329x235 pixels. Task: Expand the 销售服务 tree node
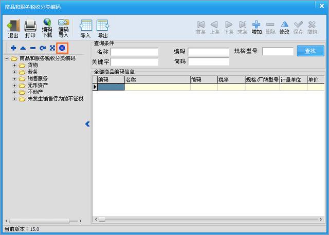click(x=14, y=78)
